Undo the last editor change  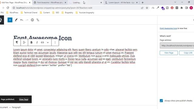(x=22, y=20)
